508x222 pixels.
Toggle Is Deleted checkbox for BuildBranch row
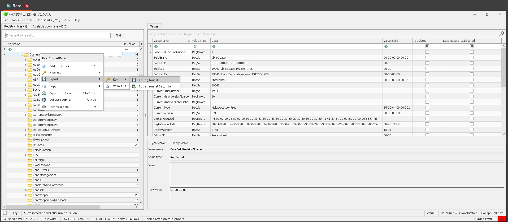click(x=427, y=58)
